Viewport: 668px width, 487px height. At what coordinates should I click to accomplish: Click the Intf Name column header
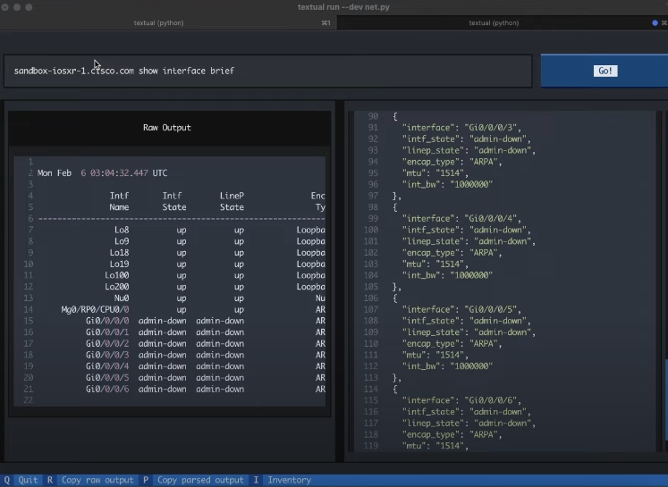point(119,201)
